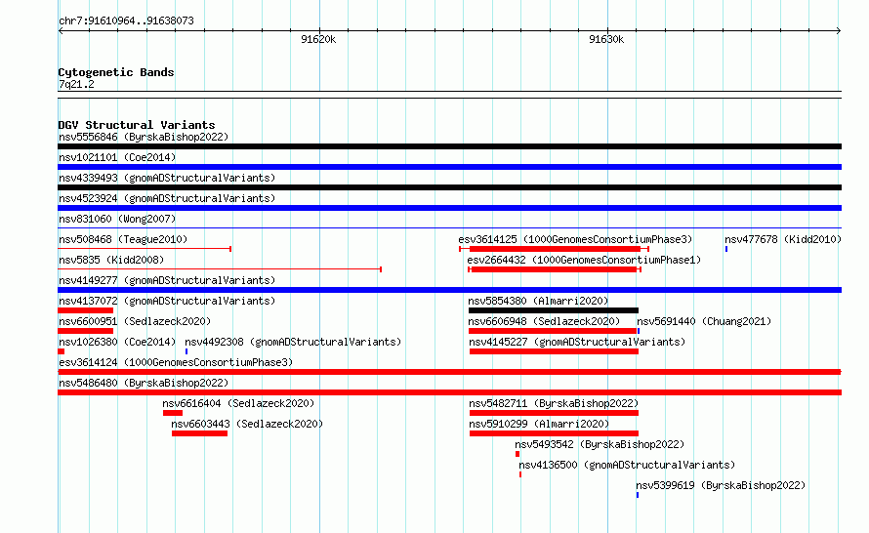This screenshot has width=869, height=533.
Task: Select nsv6606948 (Sedlazeck2020) label
Action: point(544,321)
